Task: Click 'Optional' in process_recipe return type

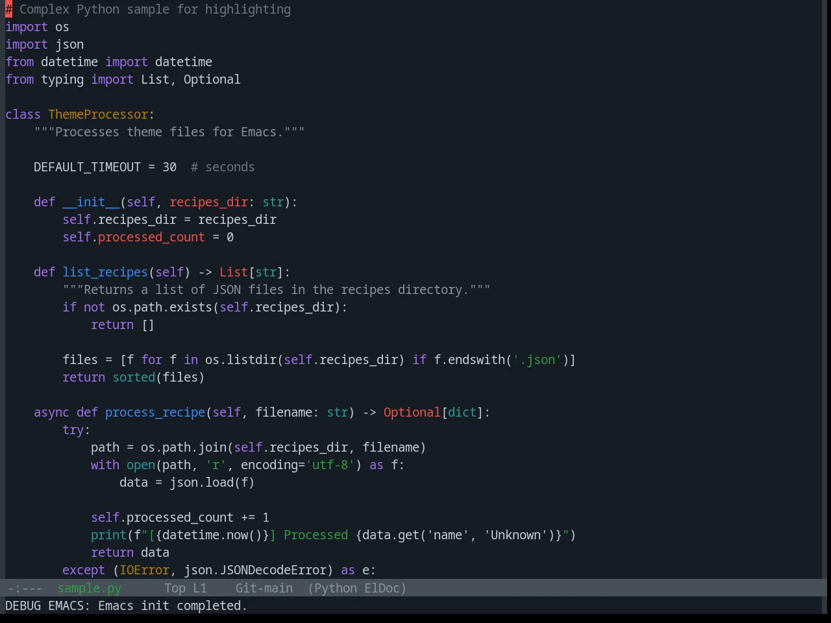Action: tap(412, 412)
